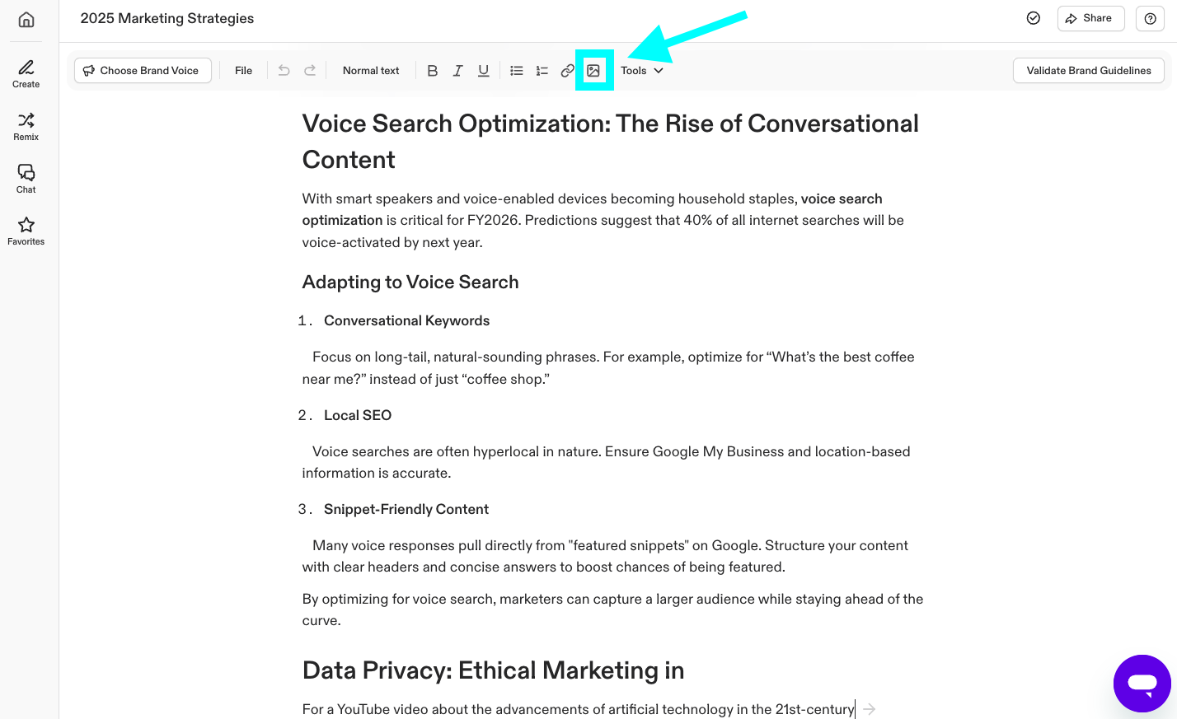Open Favorites in the sidebar
Image resolution: width=1177 pixels, height=719 pixels.
[x=26, y=231]
